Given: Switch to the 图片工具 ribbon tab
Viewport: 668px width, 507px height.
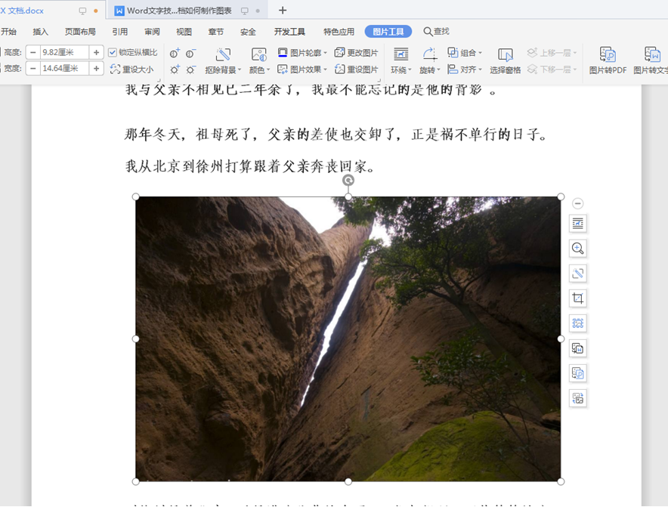Looking at the screenshot, I should tap(387, 31).
